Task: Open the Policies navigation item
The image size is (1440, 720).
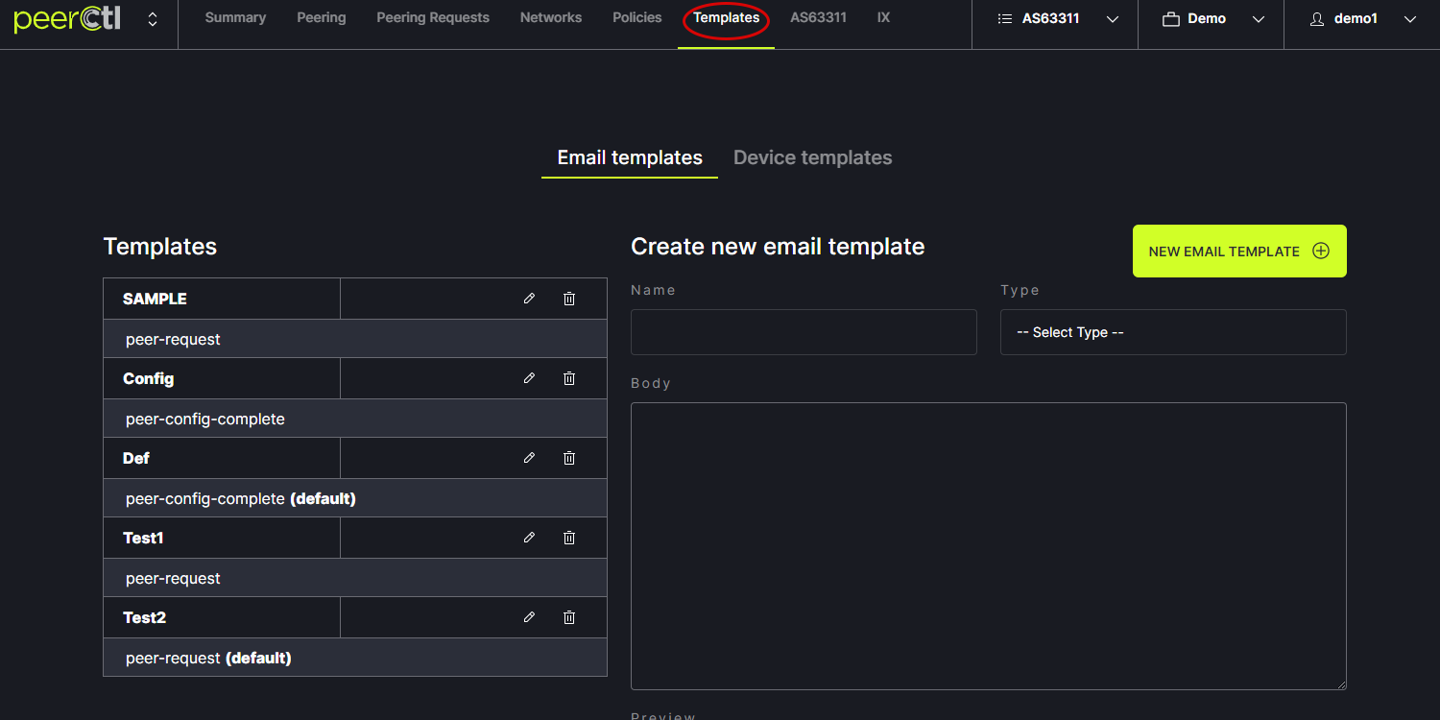Action: (636, 17)
